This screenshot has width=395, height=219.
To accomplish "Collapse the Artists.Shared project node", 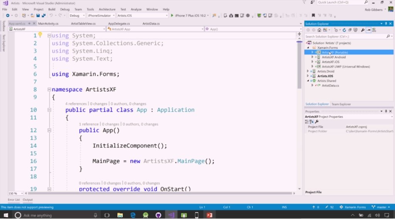I will [308, 81].
